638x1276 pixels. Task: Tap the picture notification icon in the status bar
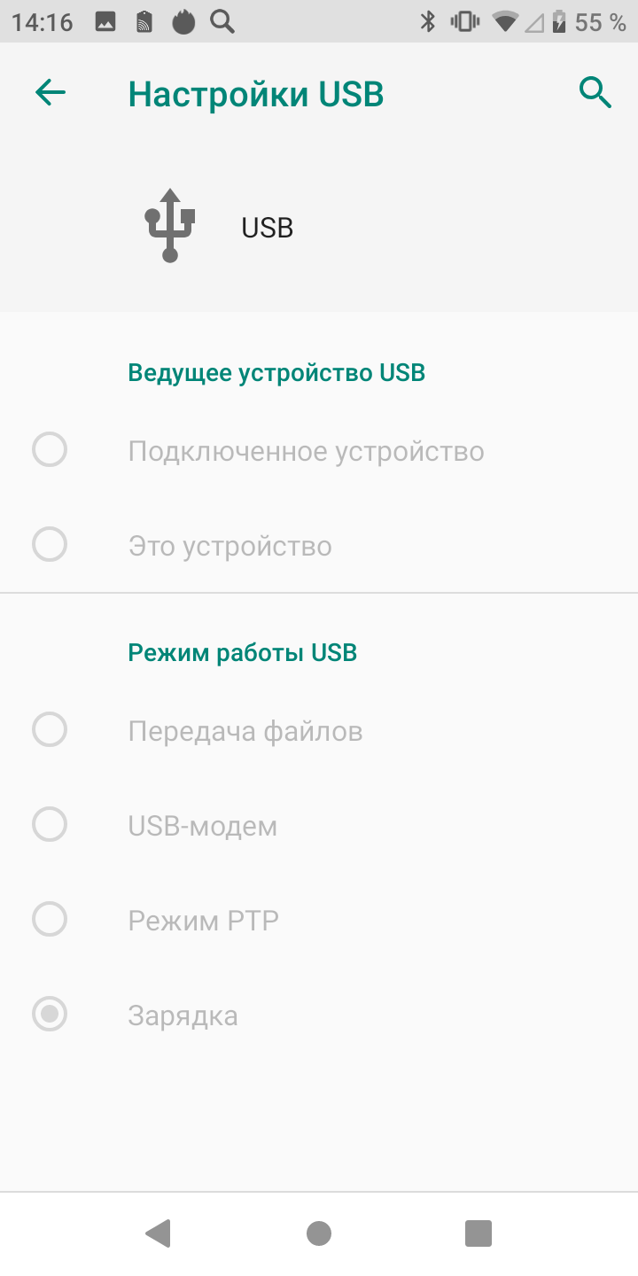[105, 22]
